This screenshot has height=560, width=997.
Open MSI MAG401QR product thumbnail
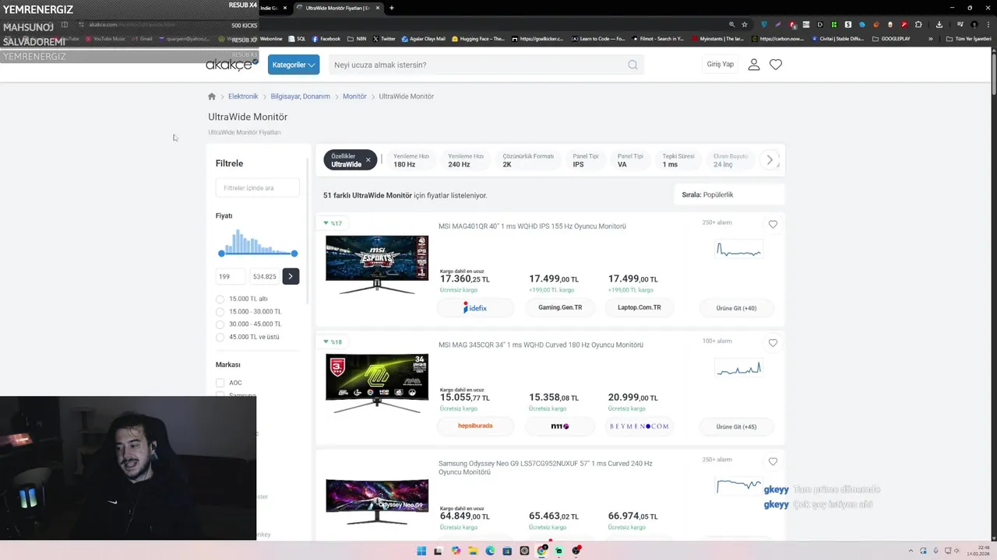[x=377, y=264]
